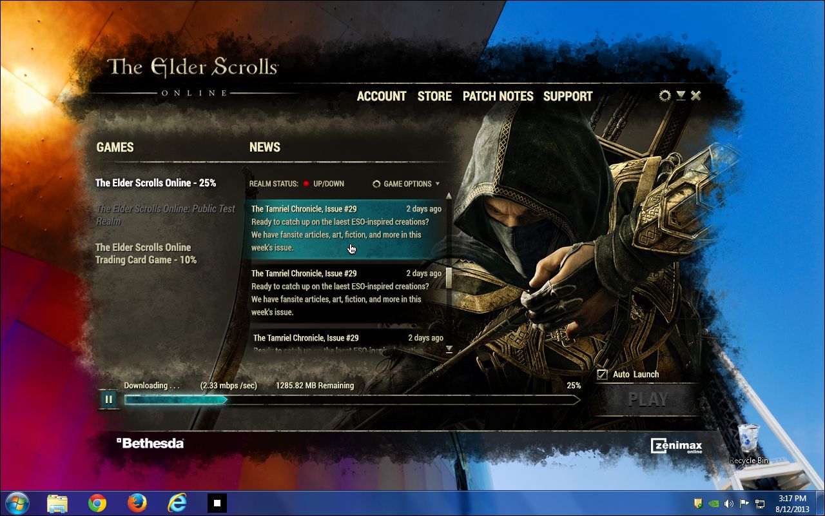
Task: Open the Store menu
Action: point(434,96)
